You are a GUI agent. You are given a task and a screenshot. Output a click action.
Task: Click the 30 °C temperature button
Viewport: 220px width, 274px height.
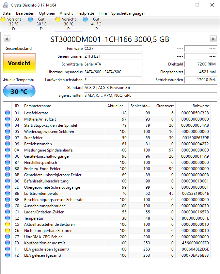coord(19,91)
